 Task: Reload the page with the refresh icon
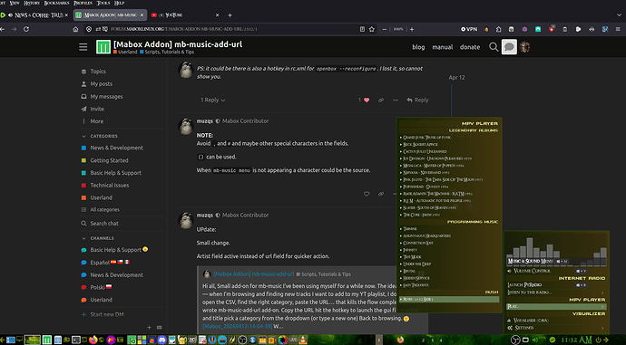tap(26, 29)
